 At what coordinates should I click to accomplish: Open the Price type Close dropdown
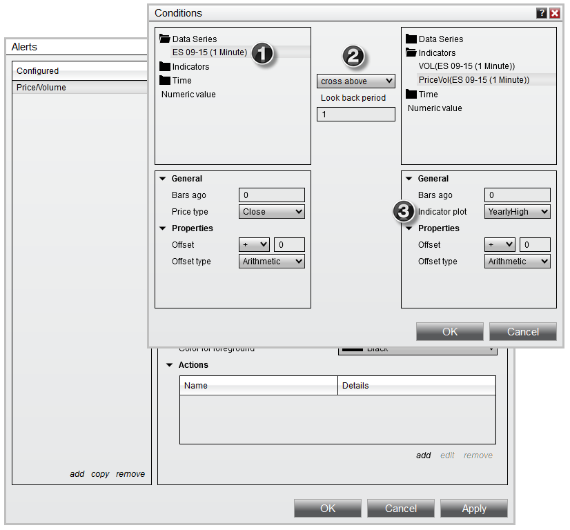tap(272, 212)
